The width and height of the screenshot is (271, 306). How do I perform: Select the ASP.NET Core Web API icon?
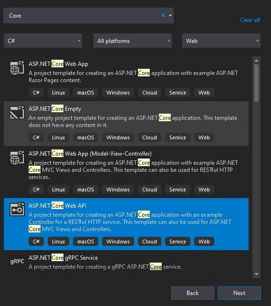tap(17, 209)
